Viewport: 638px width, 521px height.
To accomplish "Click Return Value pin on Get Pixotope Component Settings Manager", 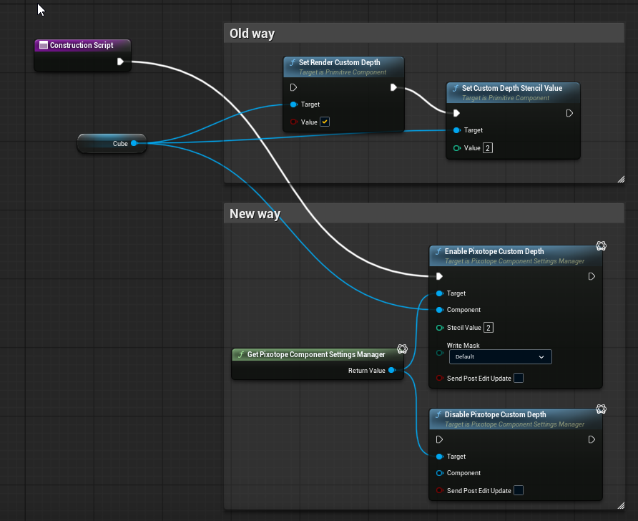I will pos(392,371).
